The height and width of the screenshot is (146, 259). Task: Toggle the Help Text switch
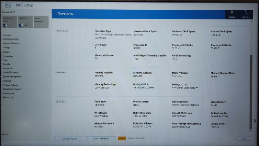coord(21,25)
